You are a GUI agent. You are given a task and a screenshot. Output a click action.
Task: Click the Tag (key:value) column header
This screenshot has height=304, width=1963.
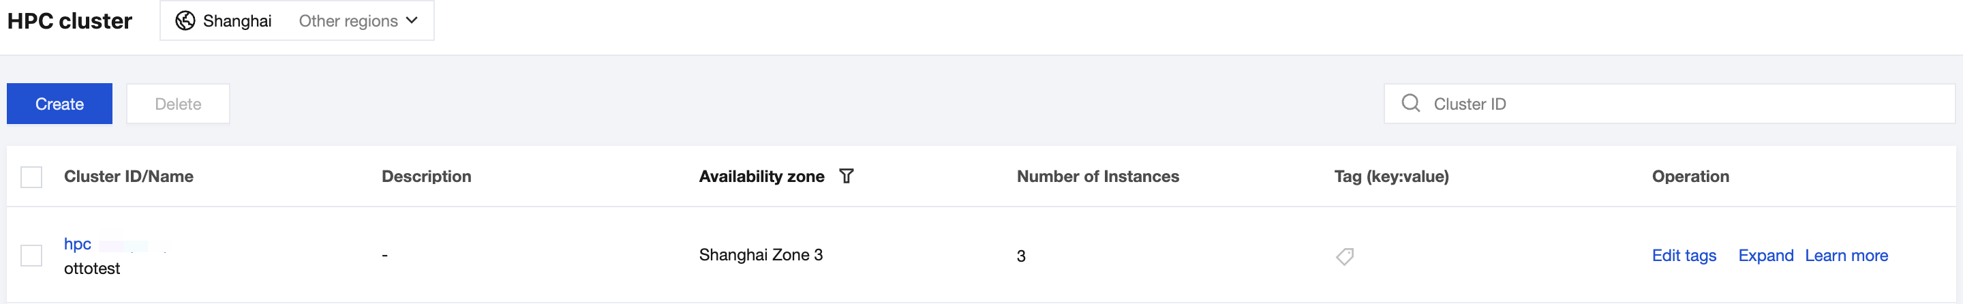tap(1390, 177)
